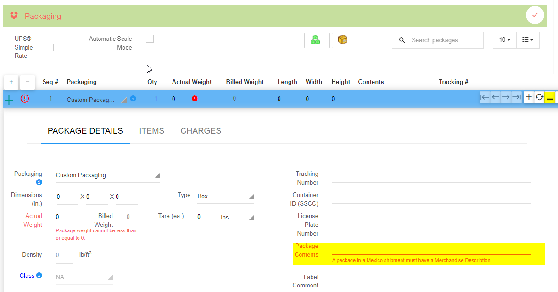Switch to the CHARGES tab
Viewport: 558px width, 292px height.
click(x=201, y=131)
